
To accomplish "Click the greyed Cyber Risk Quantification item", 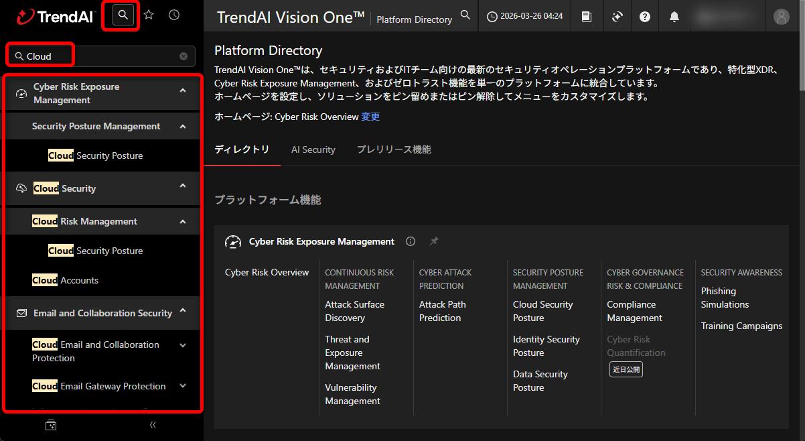I will tap(636, 346).
